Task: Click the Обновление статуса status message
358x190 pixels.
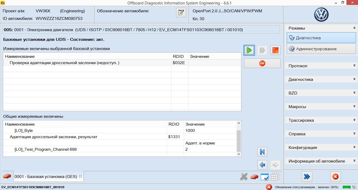Action: tap(306, 187)
